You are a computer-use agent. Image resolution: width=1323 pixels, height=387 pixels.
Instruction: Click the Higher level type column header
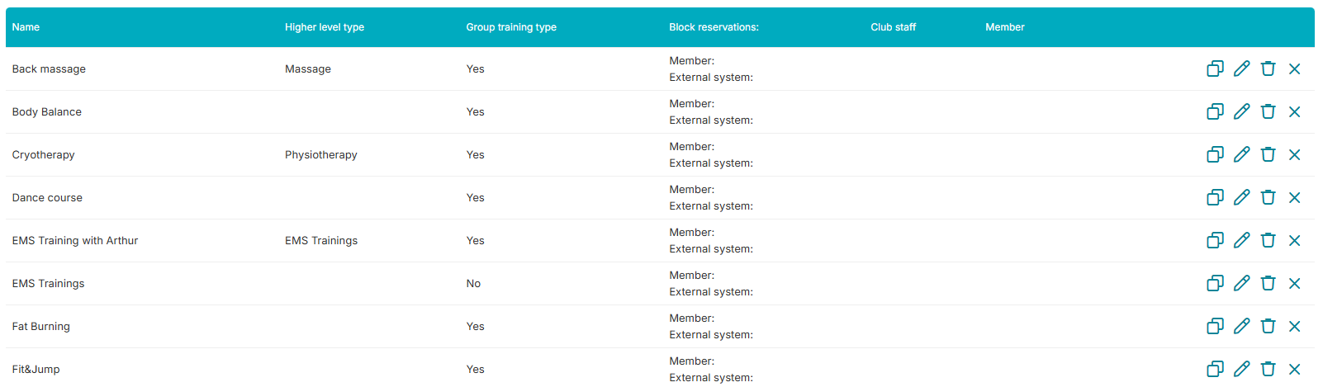[325, 27]
